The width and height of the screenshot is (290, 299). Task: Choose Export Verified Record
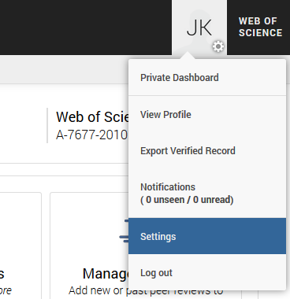207,151
